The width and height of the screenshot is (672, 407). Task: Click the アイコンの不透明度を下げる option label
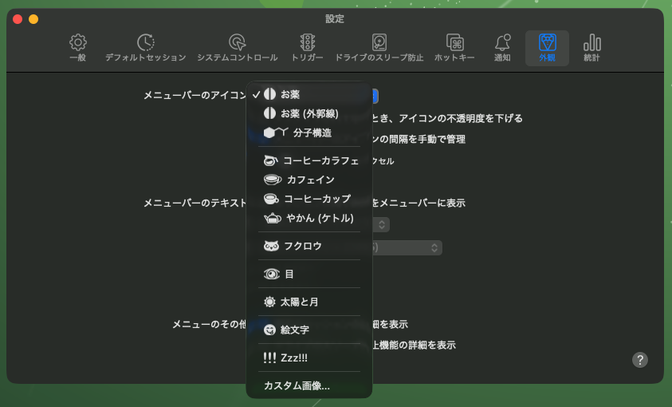(x=461, y=118)
